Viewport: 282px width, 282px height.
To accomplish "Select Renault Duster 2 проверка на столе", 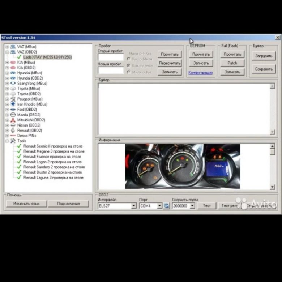I will (53, 172).
